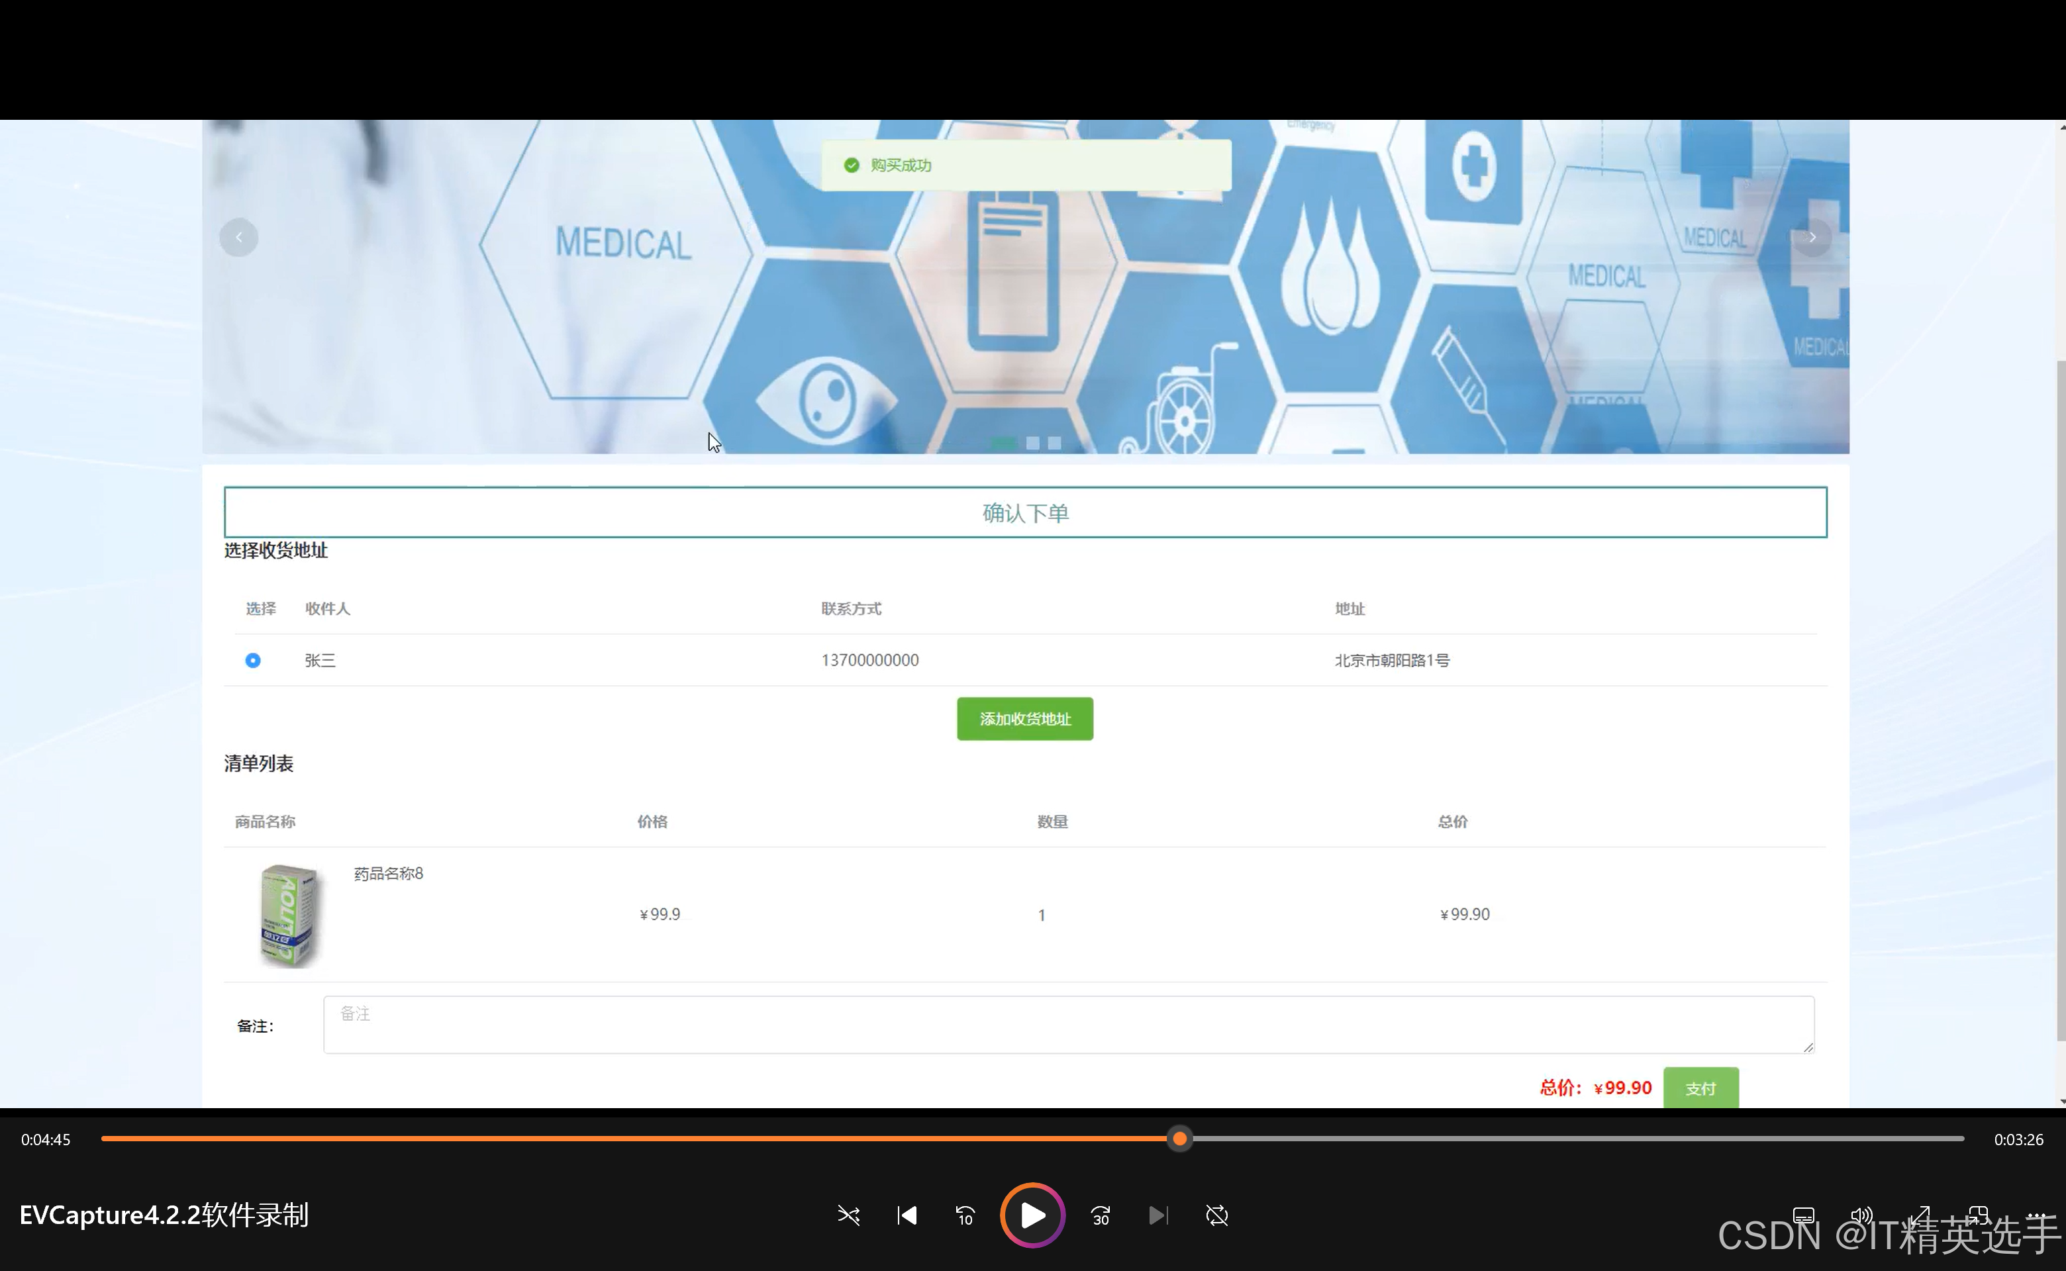Image resolution: width=2066 pixels, height=1271 pixels.
Task: Click into the 备注 remarks field
Action: tap(1068, 1025)
